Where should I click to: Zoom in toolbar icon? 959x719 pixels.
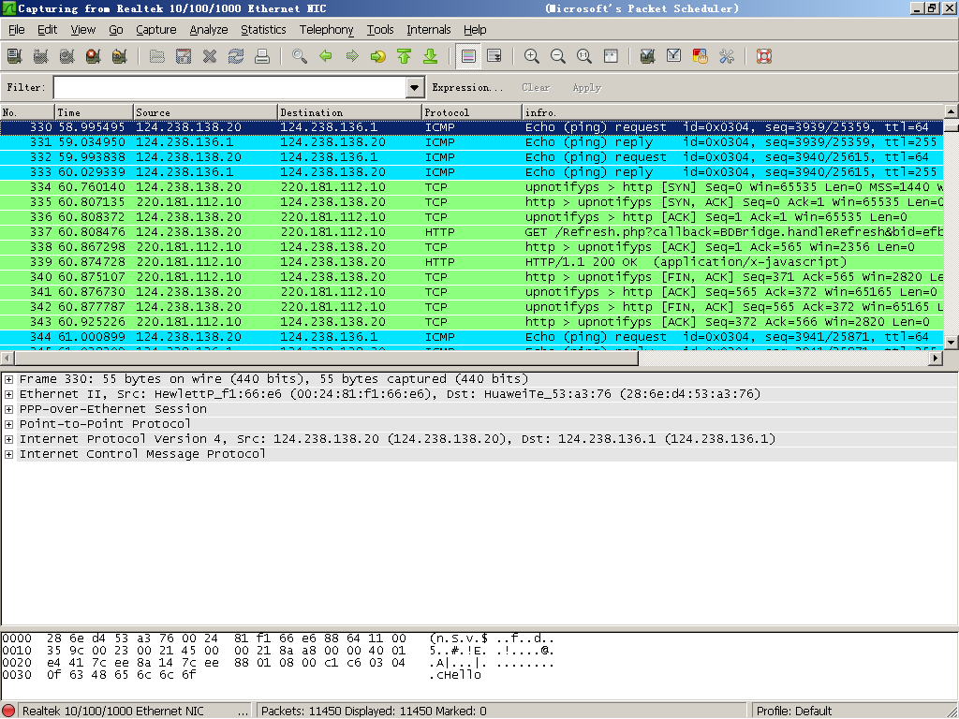[532, 56]
